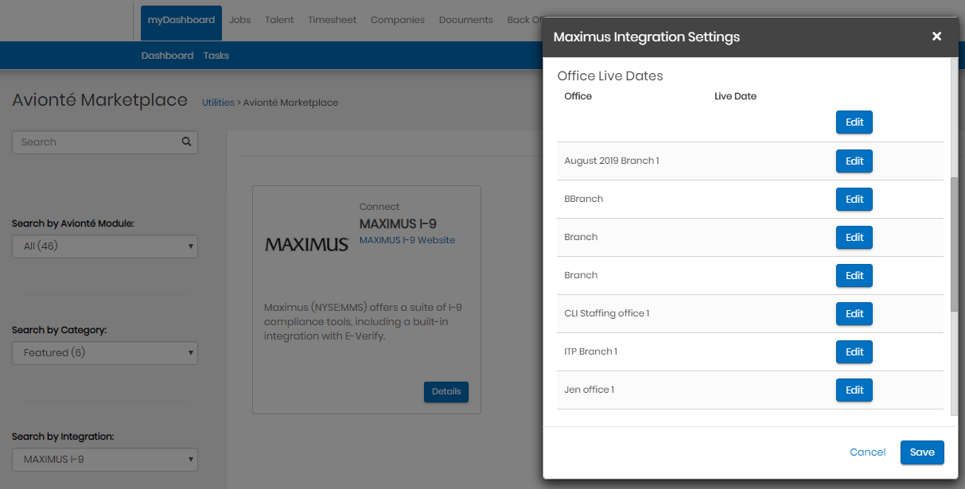This screenshot has height=489, width=965.
Task: Open the MAXIMUS I-9 Website link
Action: pos(407,239)
